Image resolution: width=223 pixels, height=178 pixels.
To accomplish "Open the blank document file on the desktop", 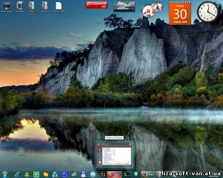I will tap(59, 7).
